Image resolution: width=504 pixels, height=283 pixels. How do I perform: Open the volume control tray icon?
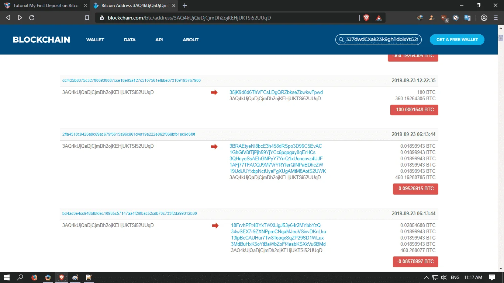444,277
